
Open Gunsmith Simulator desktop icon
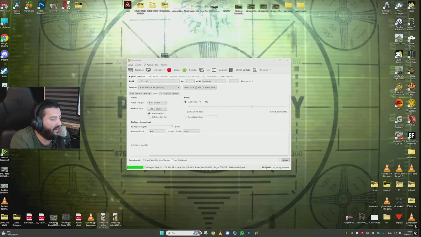point(399,122)
